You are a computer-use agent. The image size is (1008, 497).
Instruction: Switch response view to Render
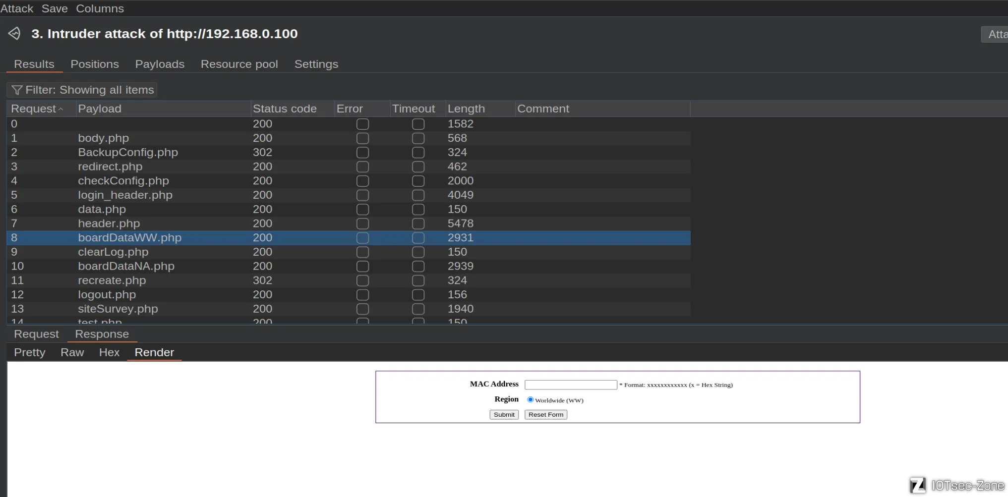pos(154,352)
